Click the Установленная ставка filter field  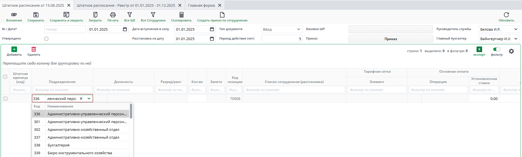484,90
